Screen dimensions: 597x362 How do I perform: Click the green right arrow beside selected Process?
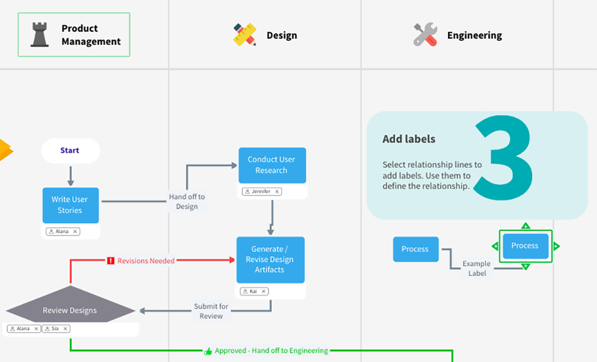tap(556, 246)
